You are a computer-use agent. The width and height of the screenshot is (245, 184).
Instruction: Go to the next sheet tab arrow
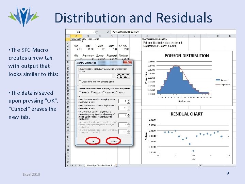73,165
